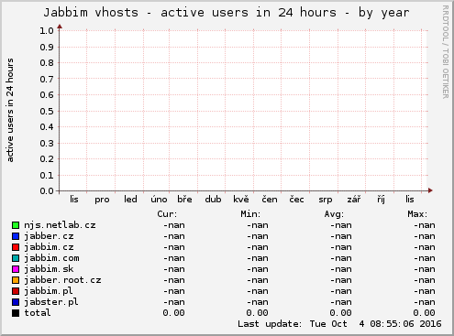
Task: Click the Max: column header
Action: tap(417, 214)
